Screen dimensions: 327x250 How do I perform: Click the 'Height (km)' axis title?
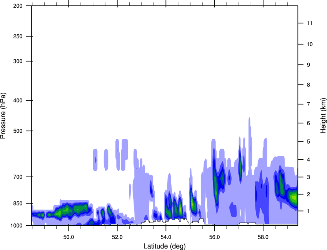324,115
